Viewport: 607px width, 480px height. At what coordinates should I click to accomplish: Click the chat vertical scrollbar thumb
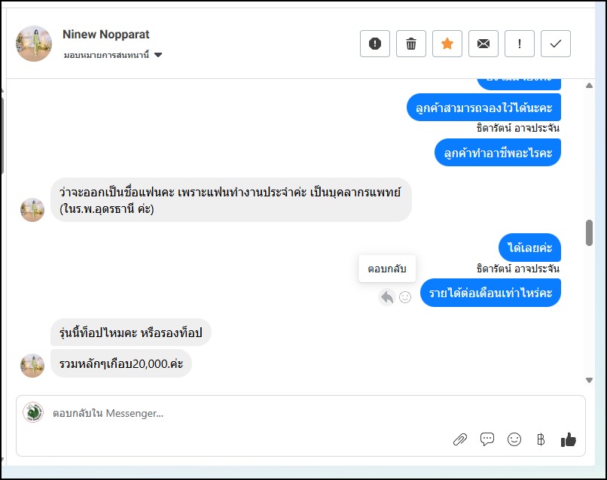[x=589, y=232]
